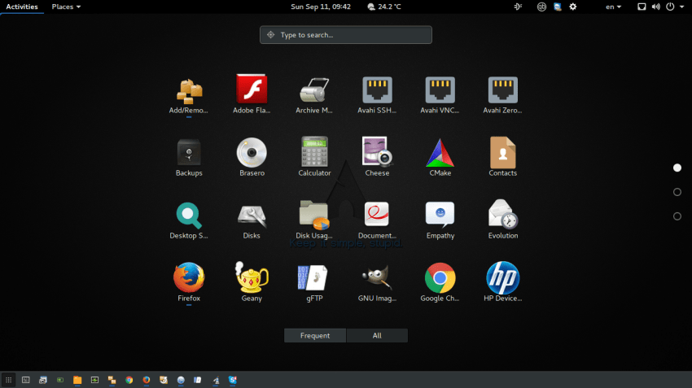Start the Cheese webcam app
This screenshot has height=388, width=692.
click(377, 152)
